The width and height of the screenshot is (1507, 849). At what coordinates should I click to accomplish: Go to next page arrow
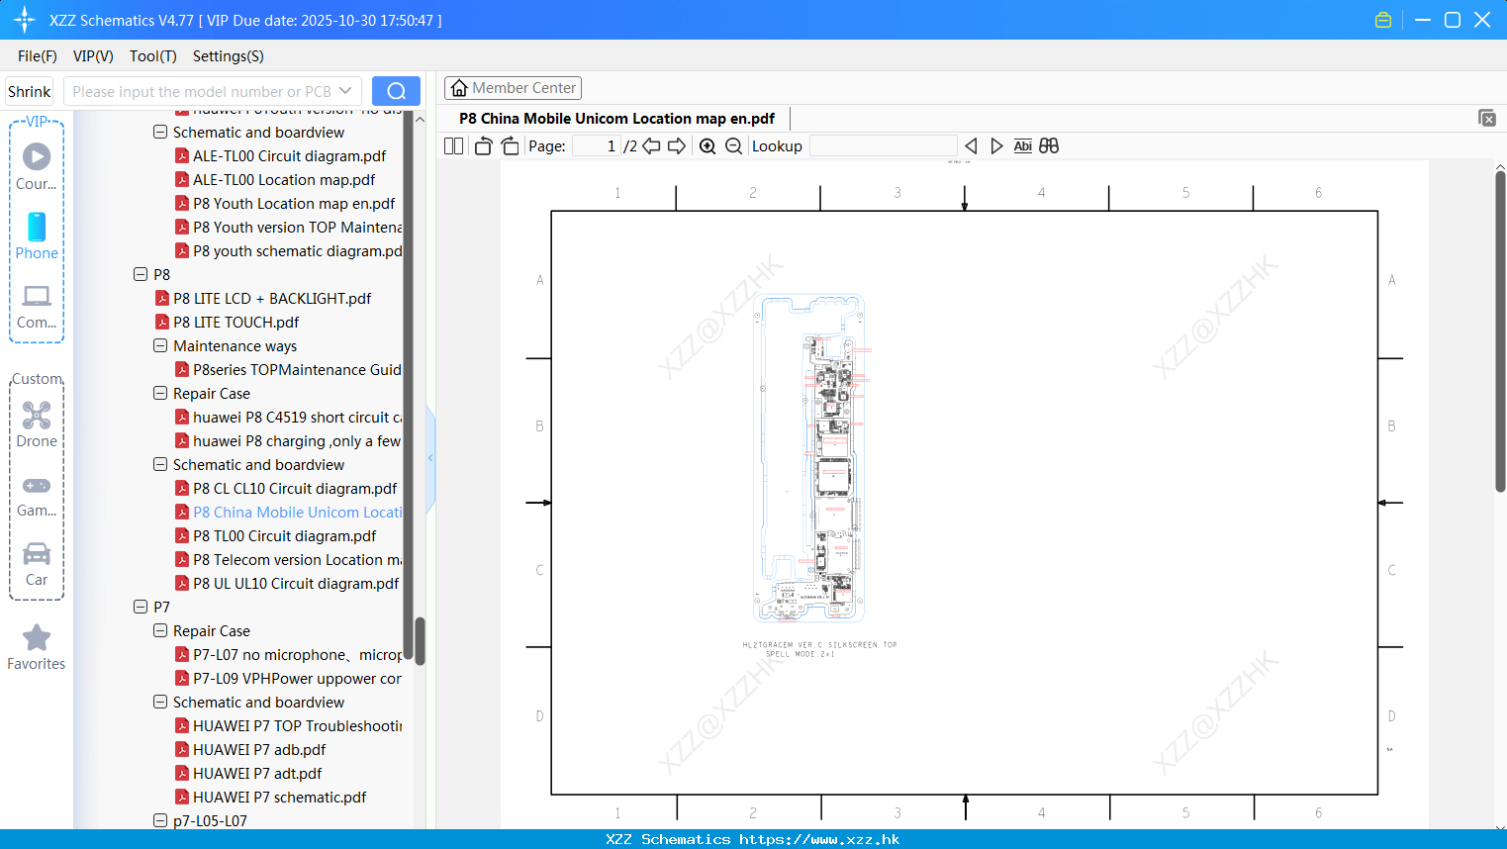[677, 145]
